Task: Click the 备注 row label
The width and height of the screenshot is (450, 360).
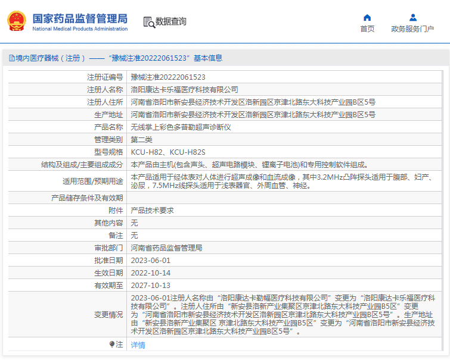Action: coord(116,235)
